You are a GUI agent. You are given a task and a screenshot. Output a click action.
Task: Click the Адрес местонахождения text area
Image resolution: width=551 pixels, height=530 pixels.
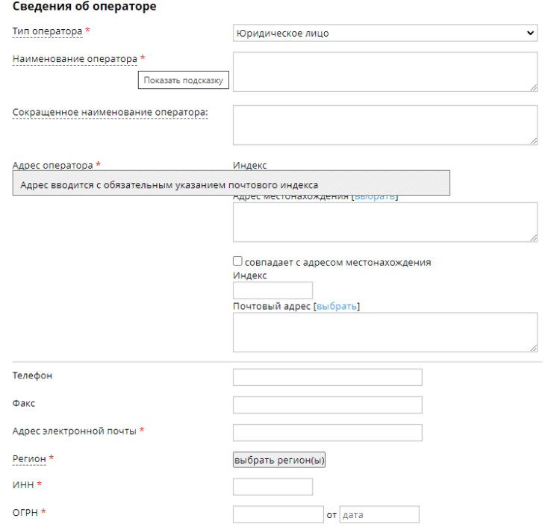385,222
